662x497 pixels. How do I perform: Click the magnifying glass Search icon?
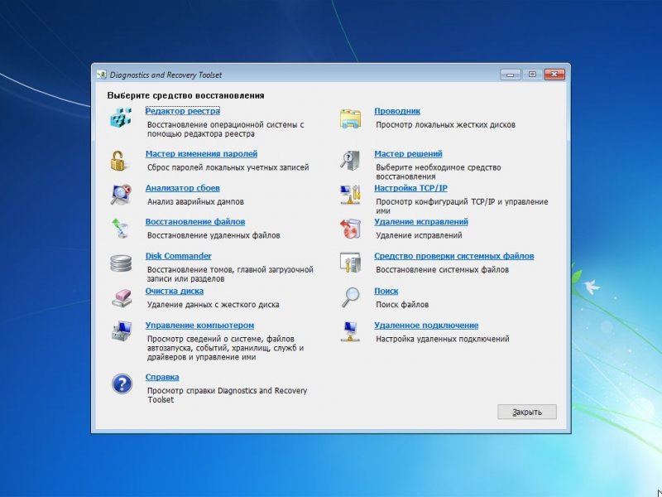350,297
